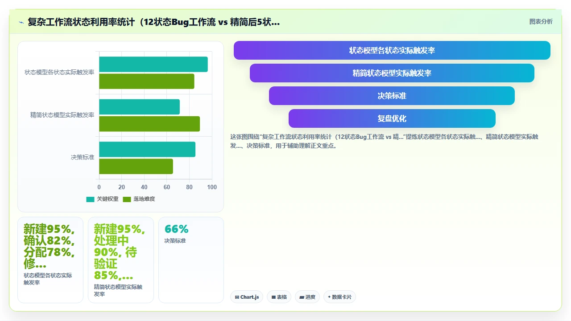Click the chart title 复杂工作流状态利用率统计
This screenshot has height=321, width=571.
[x=153, y=22]
